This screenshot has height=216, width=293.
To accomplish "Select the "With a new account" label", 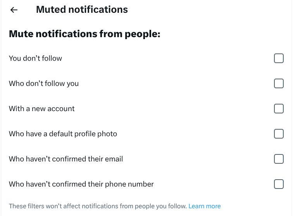I will tap(42, 109).
